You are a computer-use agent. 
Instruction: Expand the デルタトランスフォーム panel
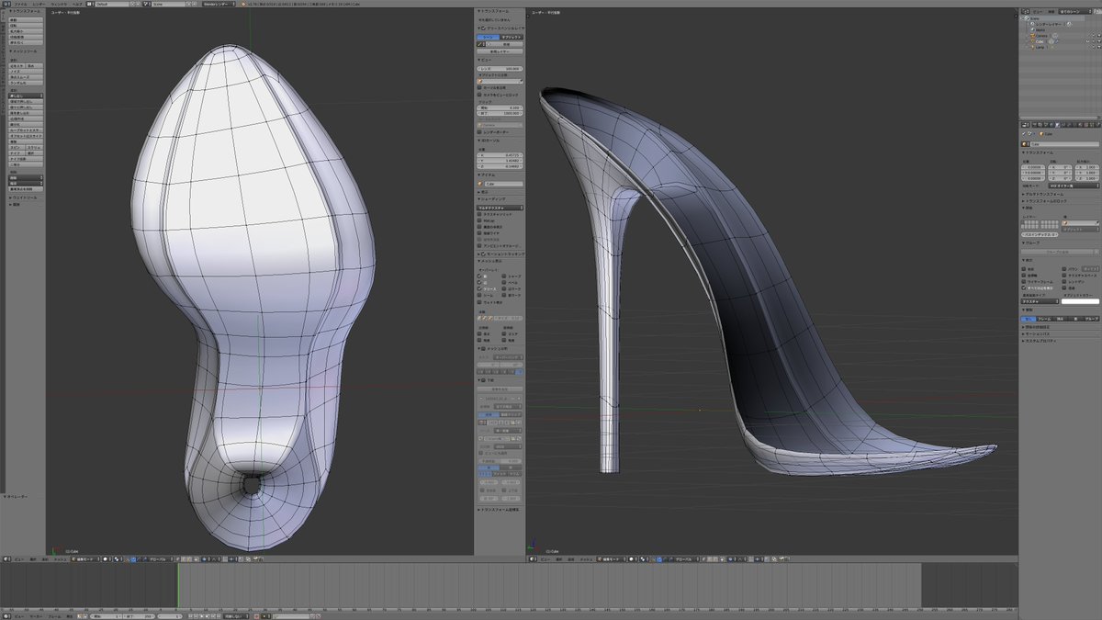(x=1044, y=195)
